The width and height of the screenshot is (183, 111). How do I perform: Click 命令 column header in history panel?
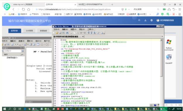[13, 54]
